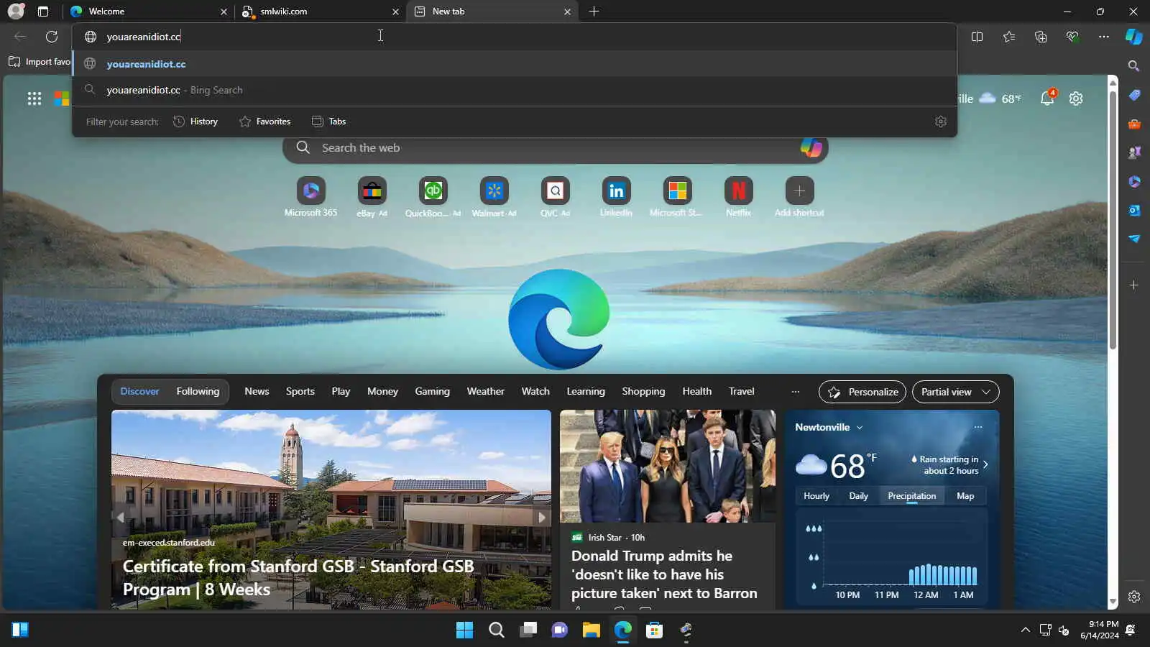The width and height of the screenshot is (1150, 647).
Task: Select the Hourly weather tab
Action: 816,496
